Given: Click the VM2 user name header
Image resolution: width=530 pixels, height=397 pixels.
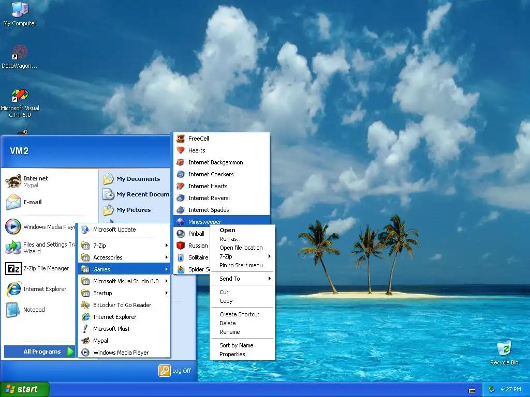Looking at the screenshot, I should tap(19, 150).
